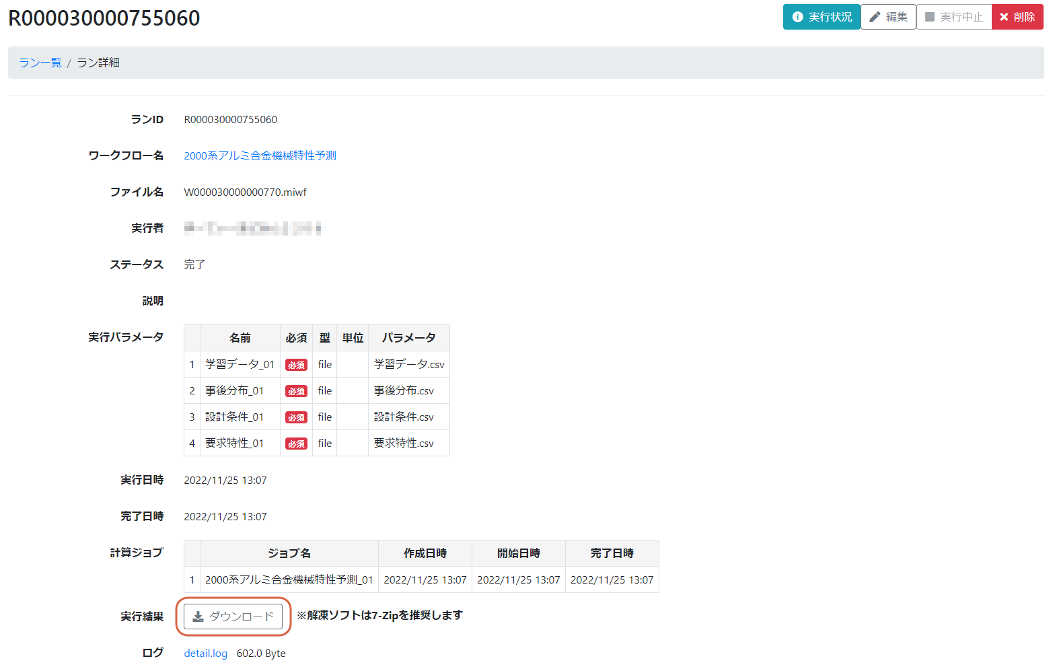Image resolution: width=1055 pixels, height=667 pixels.
Task: Click the 作成日時 column header
Action: pyautogui.click(x=425, y=553)
